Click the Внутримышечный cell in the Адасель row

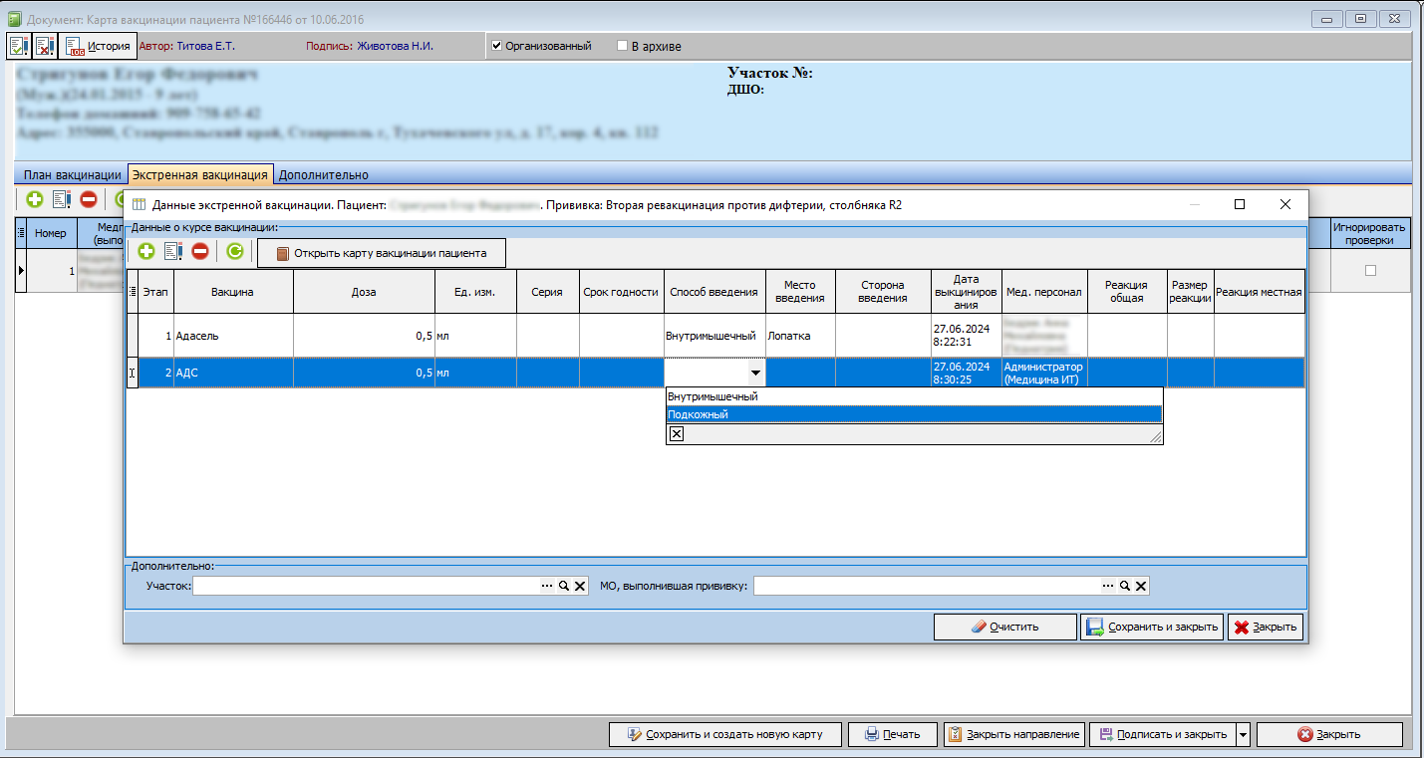coord(714,336)
